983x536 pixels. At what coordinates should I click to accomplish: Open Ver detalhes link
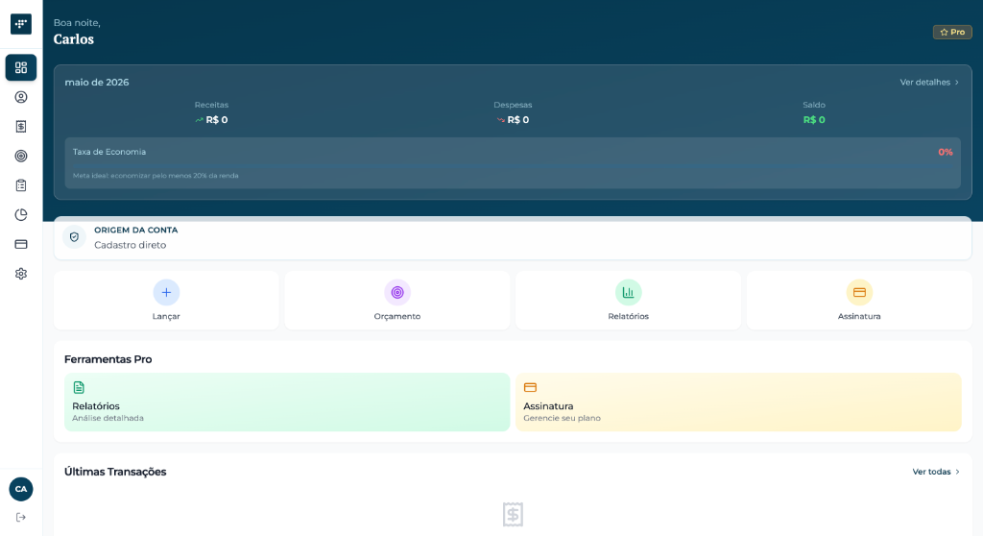pos(929,83)
